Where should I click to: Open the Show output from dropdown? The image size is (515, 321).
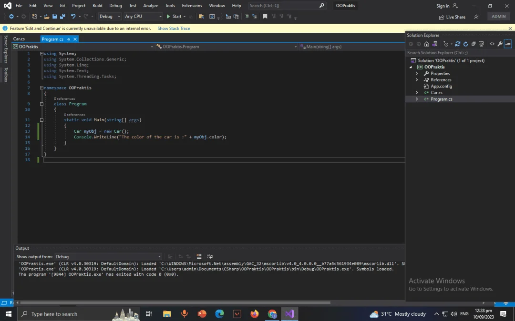click(x=108, y=257)
